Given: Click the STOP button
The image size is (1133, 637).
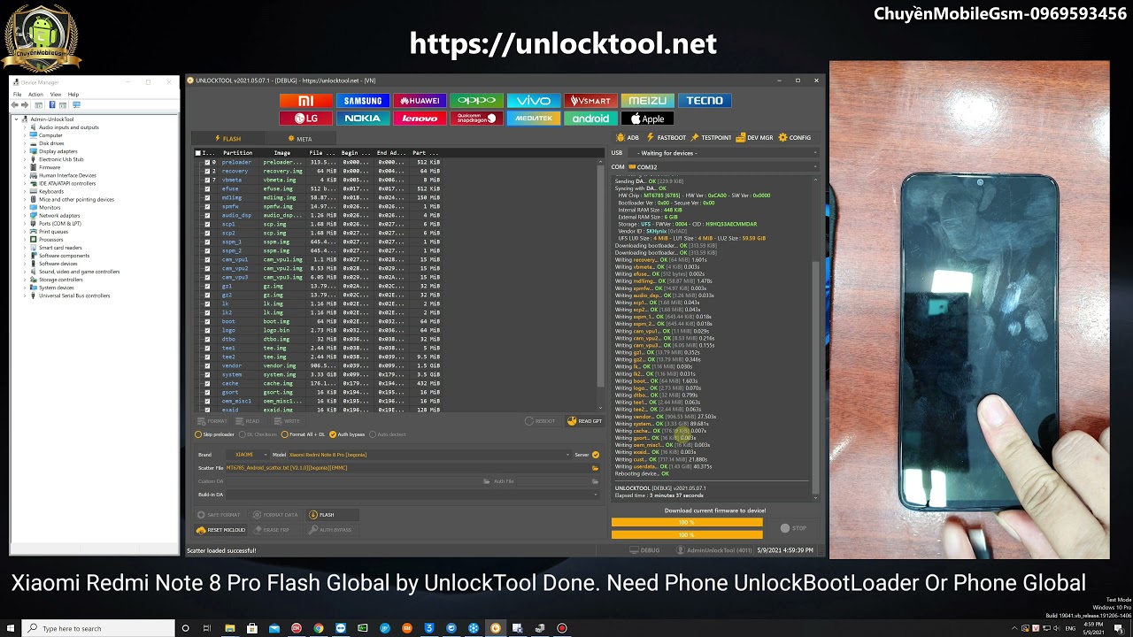Looking at the screenshot, I should (x=794, y=528).
